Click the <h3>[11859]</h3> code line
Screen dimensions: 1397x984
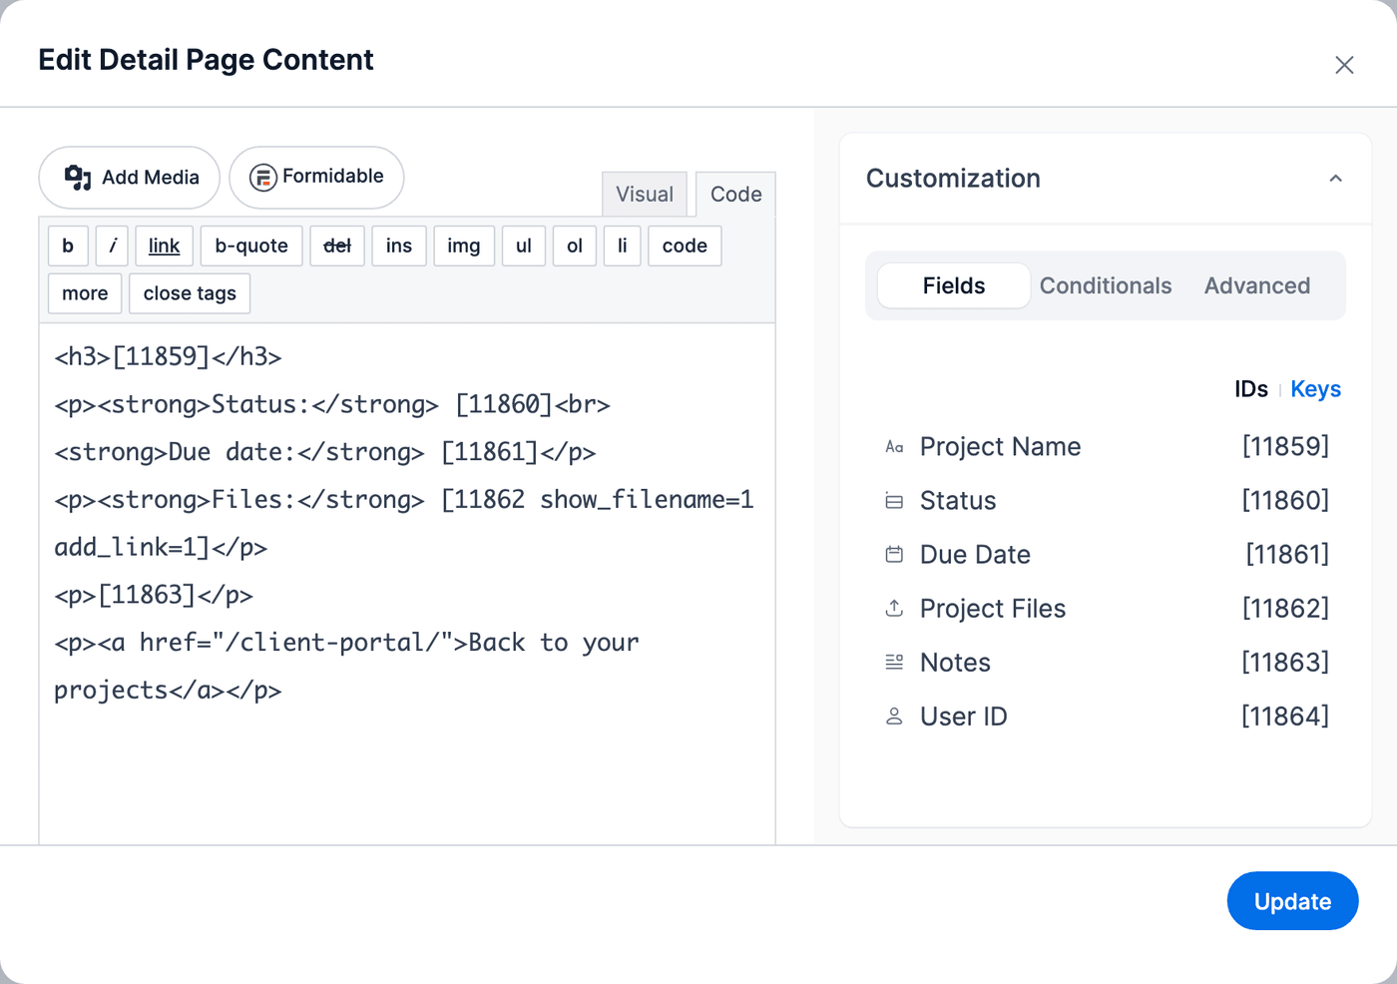click(168, 356)
